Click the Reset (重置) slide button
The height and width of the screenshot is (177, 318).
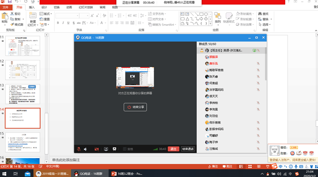point(45,19)
